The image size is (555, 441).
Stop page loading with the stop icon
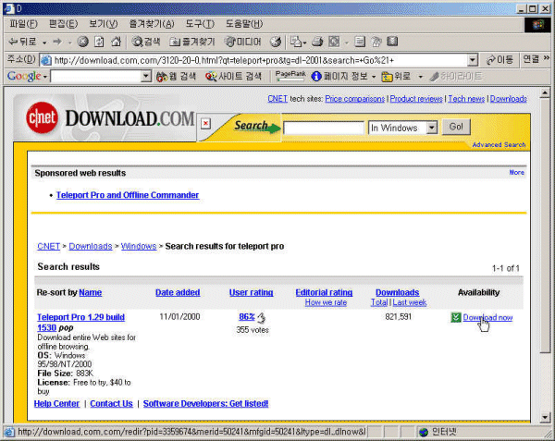coord(83,42)
